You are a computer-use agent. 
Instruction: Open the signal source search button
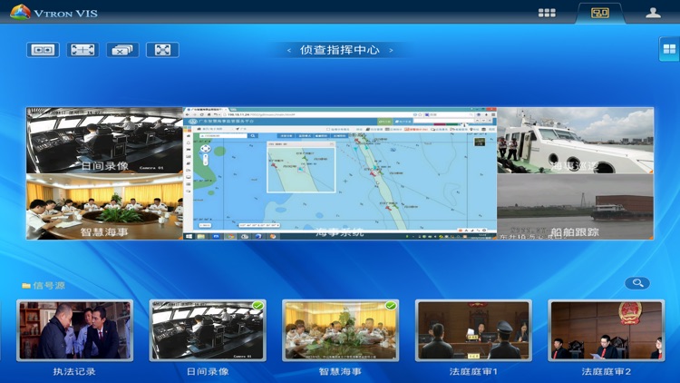637,283
